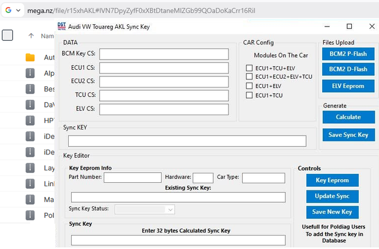Focus the ECU1 CS input field
Screen dimensions: 379x249
(164, 68)
